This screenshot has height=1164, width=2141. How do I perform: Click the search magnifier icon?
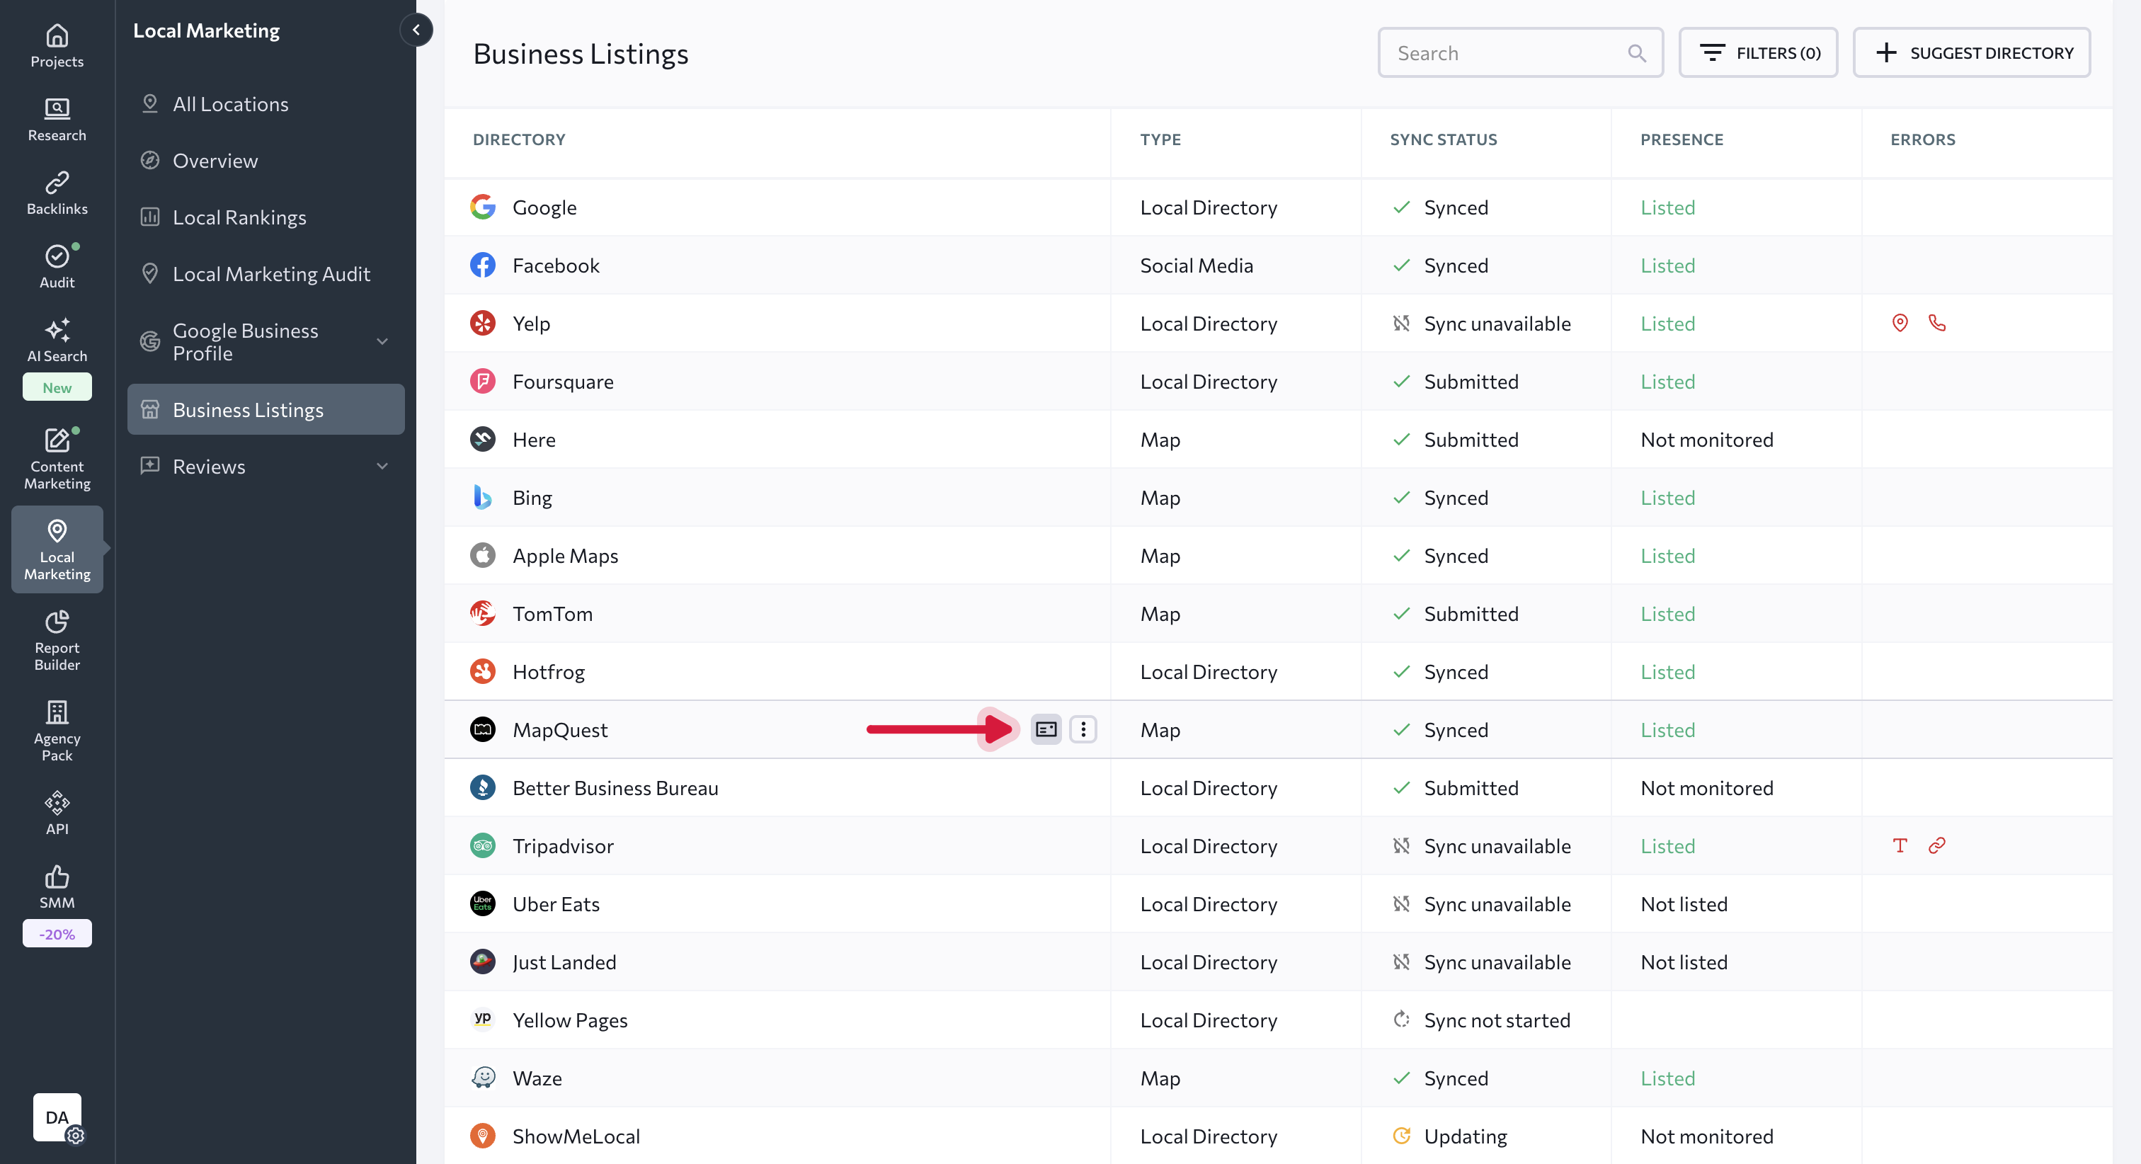click(x=1636, y=53)
